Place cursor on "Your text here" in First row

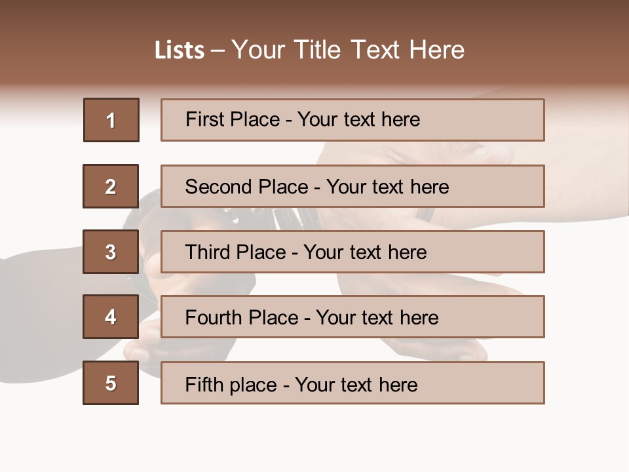coord(358,119)
